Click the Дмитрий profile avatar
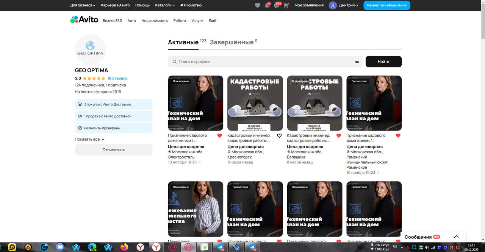Viewport: 485px width, 252px height. [x=333, y=5]
